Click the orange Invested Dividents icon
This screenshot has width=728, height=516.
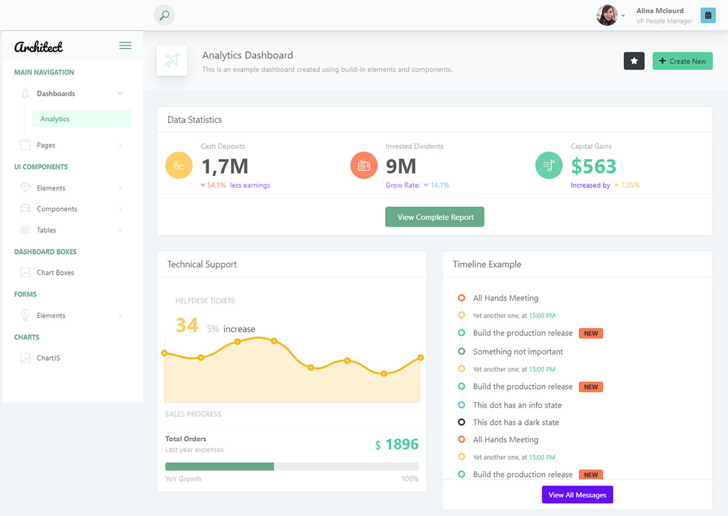364,165
